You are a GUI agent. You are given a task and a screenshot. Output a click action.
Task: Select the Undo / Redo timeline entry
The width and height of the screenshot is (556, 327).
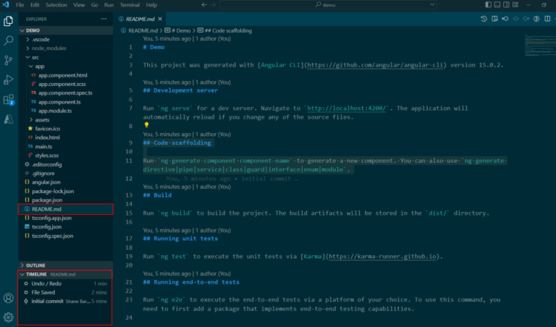[65, 284]
